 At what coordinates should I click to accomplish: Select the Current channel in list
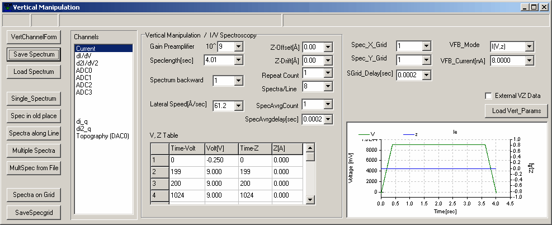(103, 49)
